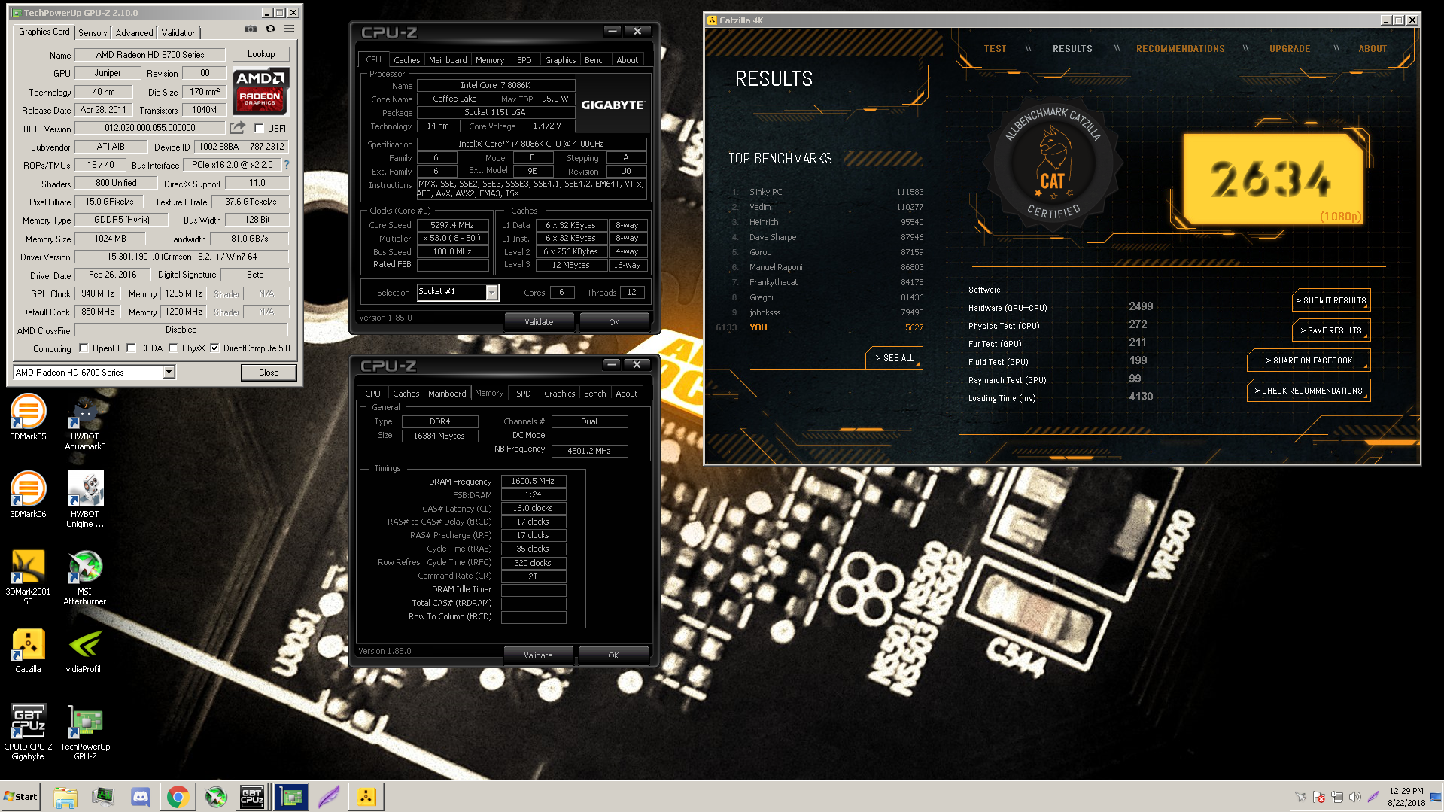
Task: Toggle the PhysX checkbox
Action: pyautogui.click(x=173, y=348)
